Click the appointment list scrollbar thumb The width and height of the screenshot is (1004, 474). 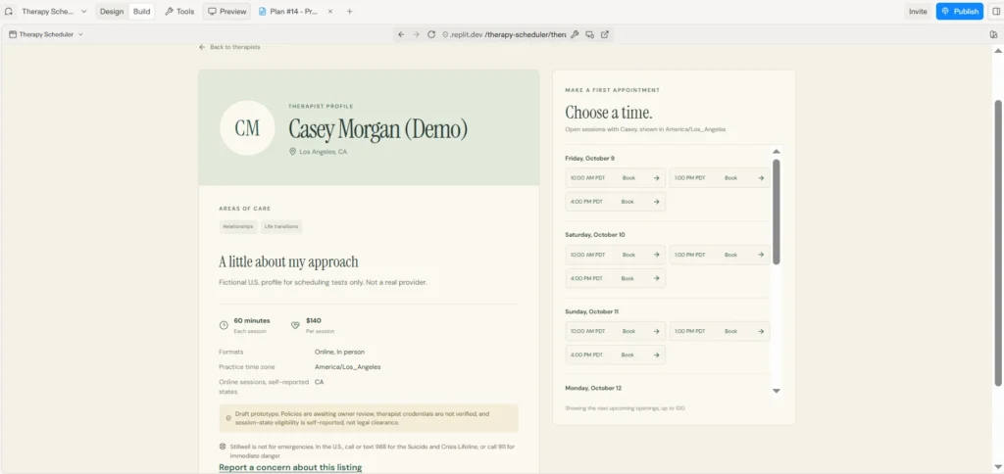[777, 212]
